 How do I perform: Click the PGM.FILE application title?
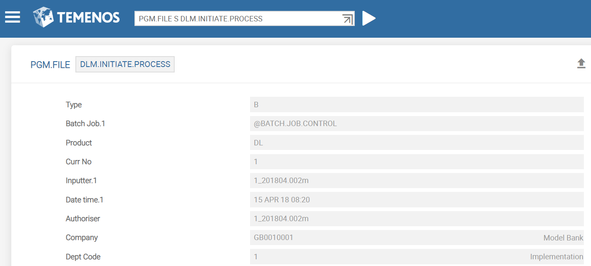coord(50,65)
